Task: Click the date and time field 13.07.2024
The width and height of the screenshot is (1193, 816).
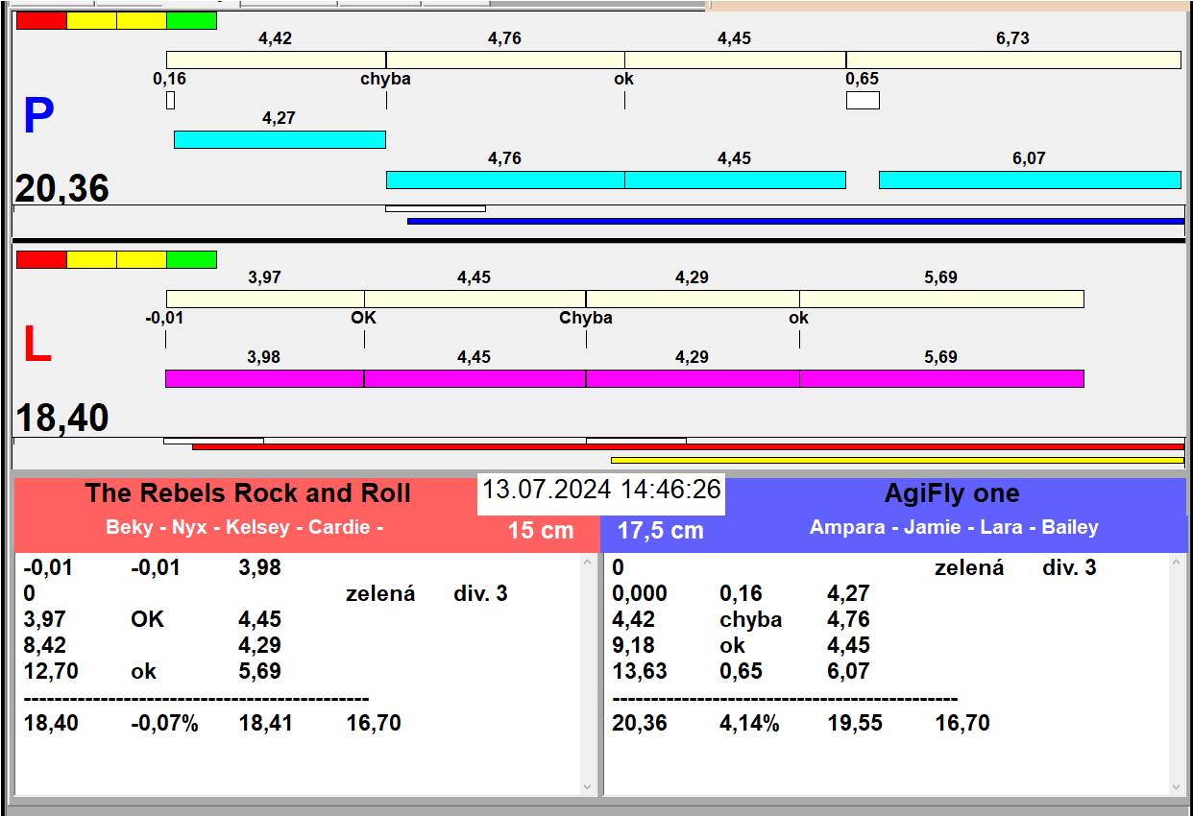Action: pos(600,490)
